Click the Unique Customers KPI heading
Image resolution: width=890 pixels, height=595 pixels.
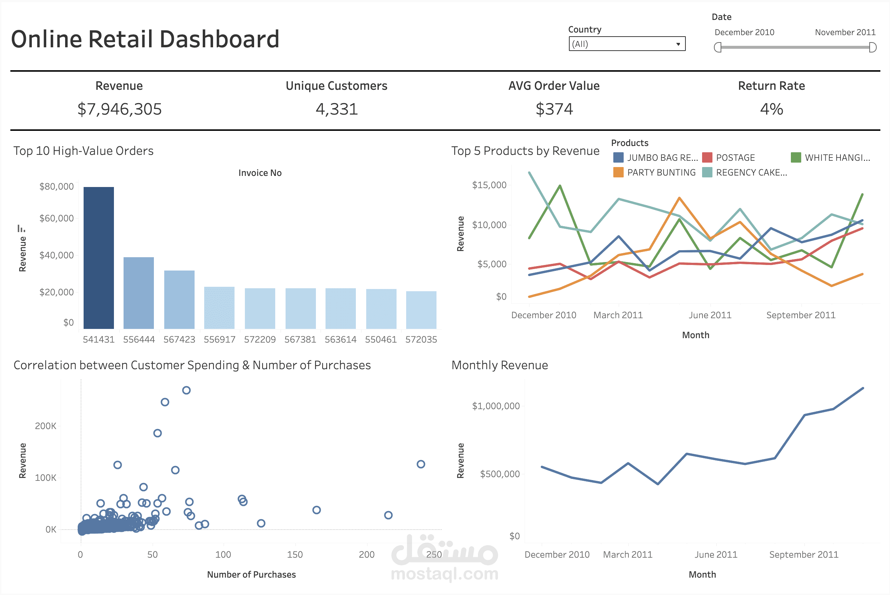337,86
